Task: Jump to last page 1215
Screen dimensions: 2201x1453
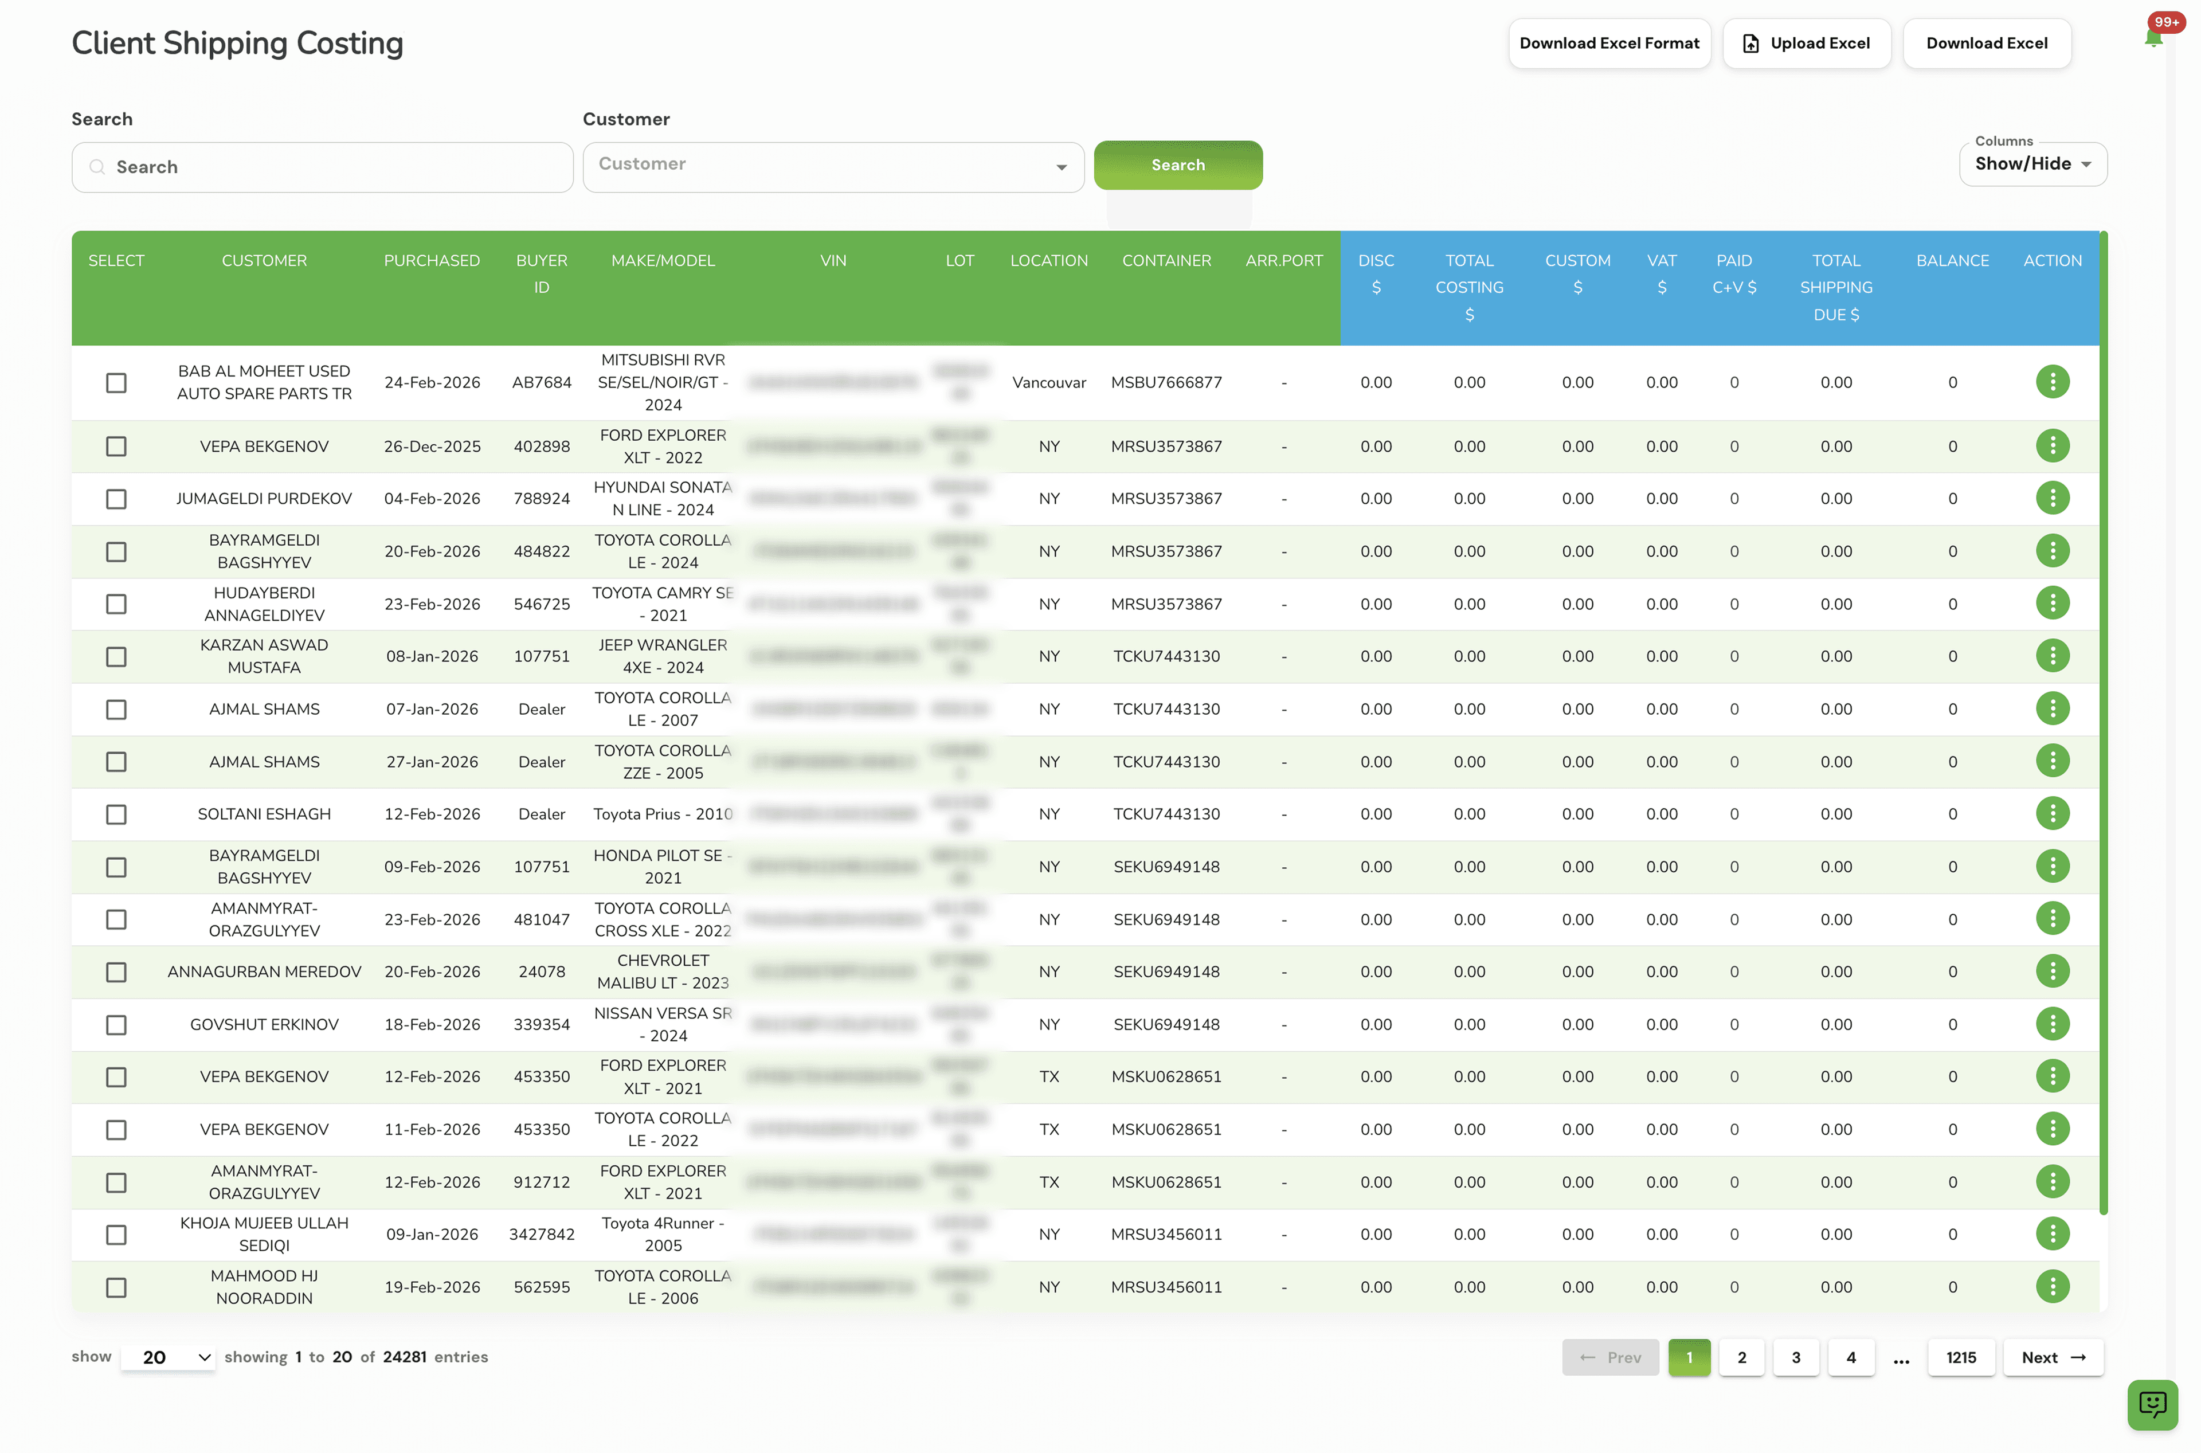Action: coord(1961,1357)
